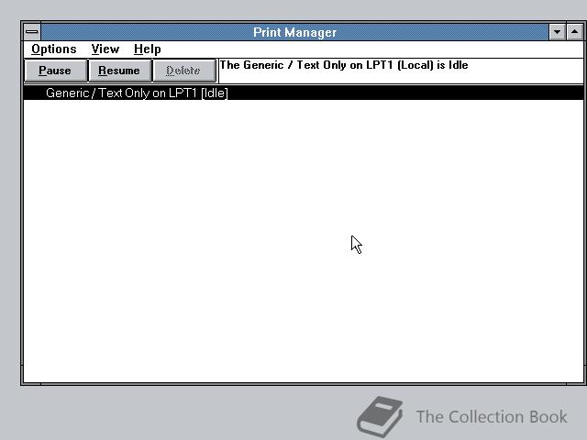Image resolution: width=587 pixels, height=440 pixels.
Task: Click the book logo watermark
Action: pos(380,416)
